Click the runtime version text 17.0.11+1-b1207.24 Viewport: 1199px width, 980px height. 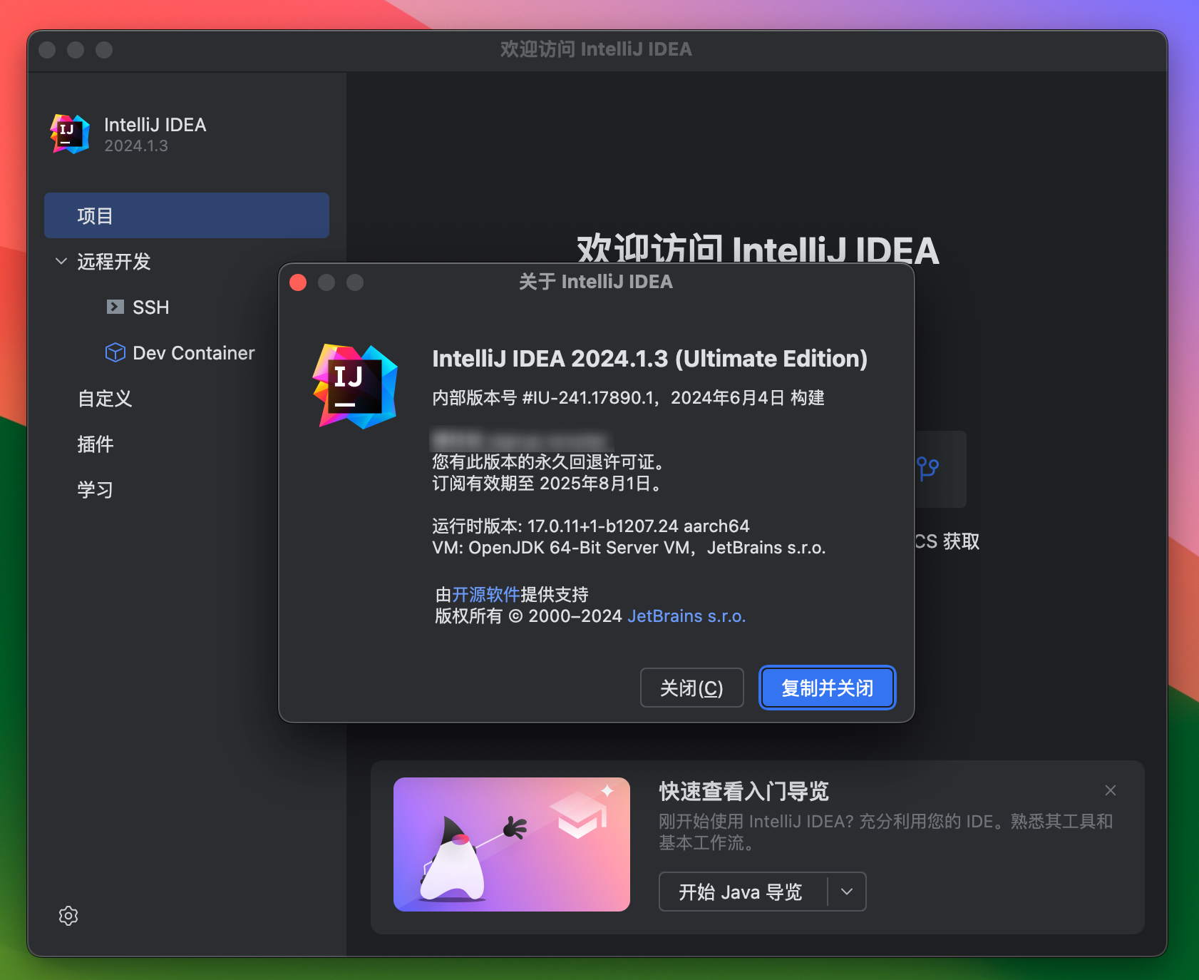[603, 526]
